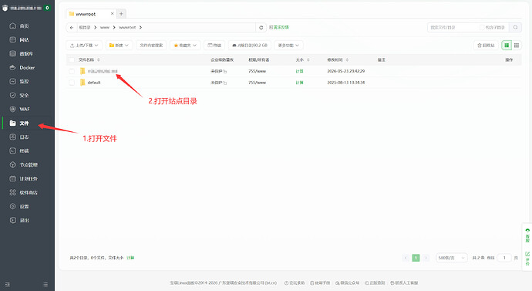Image resolution: width=532 pixels, height=291 pixels.
Task: Toggle protection lock for first folder row
Action: [225, 71]
